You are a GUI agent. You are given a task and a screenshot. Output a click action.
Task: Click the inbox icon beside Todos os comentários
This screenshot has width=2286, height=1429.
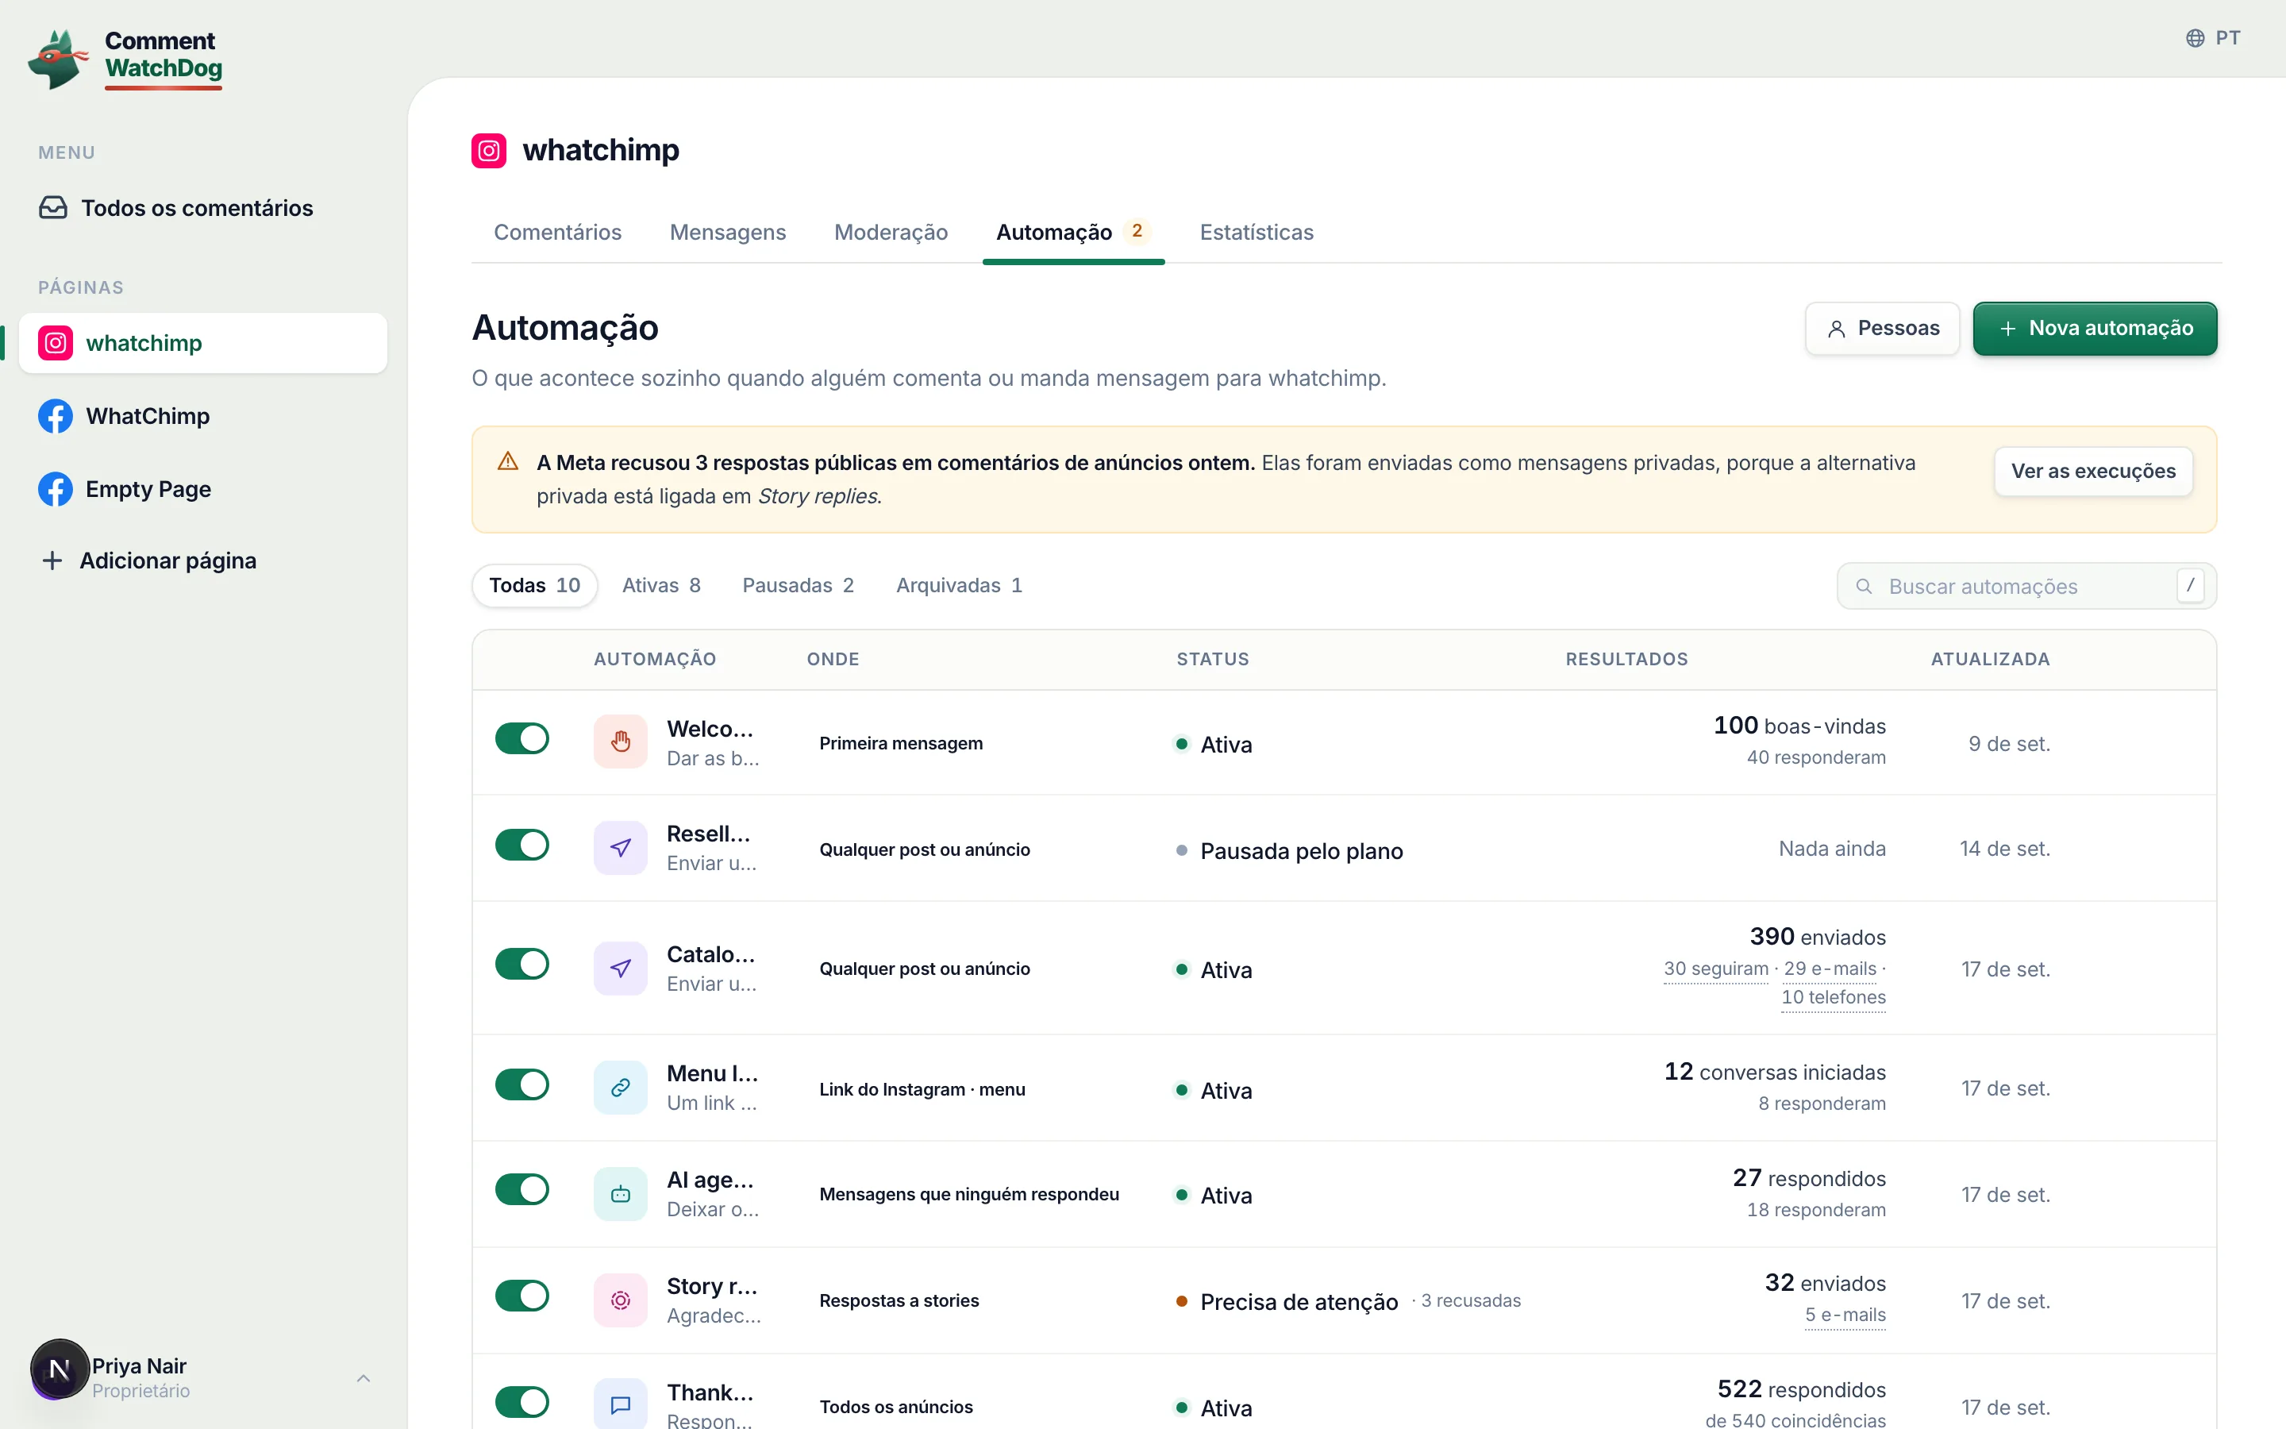click(53, 208)
